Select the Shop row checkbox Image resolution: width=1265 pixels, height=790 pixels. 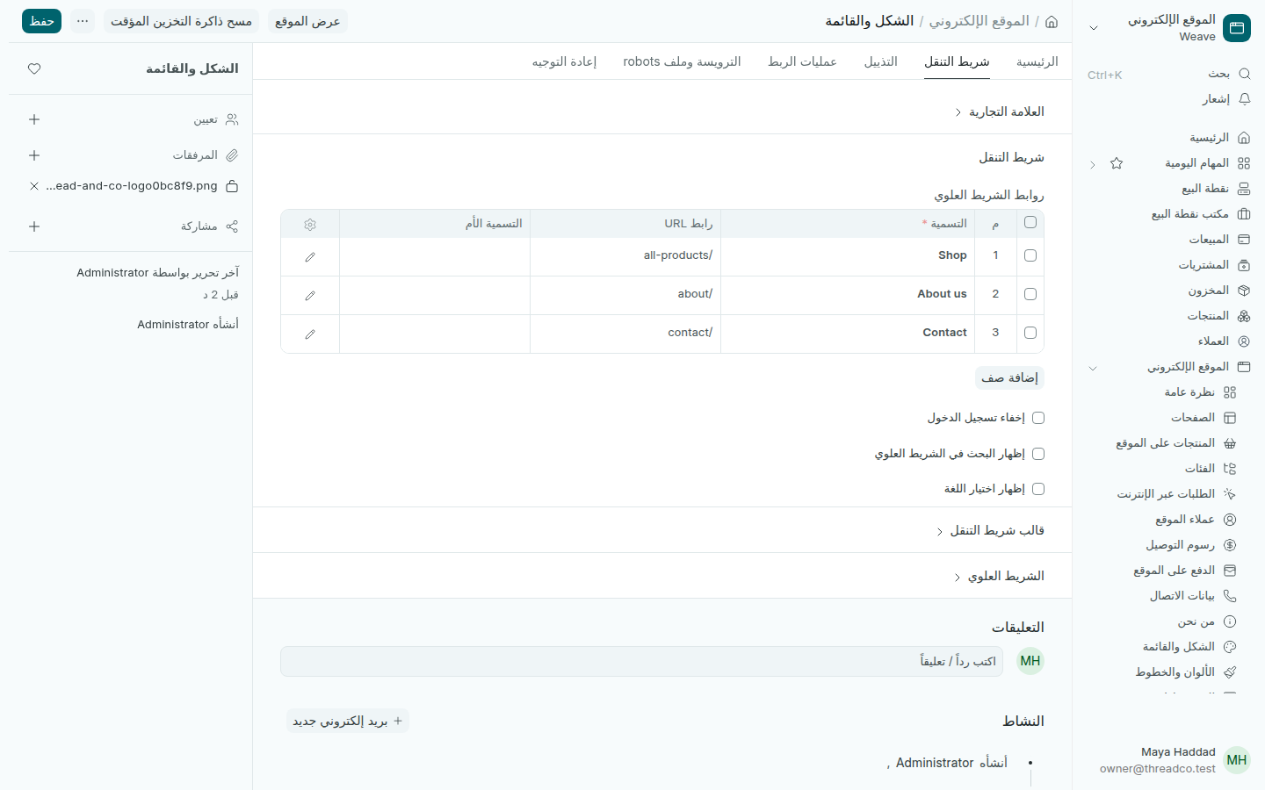point(1030,255)
